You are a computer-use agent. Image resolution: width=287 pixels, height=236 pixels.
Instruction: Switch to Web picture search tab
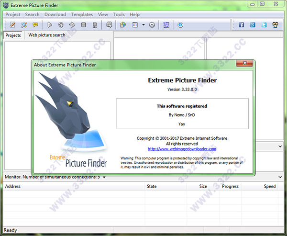46,35
